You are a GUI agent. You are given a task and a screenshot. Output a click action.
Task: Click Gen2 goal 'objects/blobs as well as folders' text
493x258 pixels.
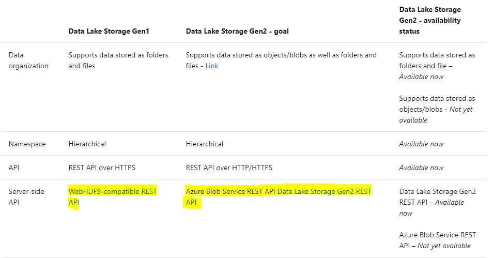[281, 55]
